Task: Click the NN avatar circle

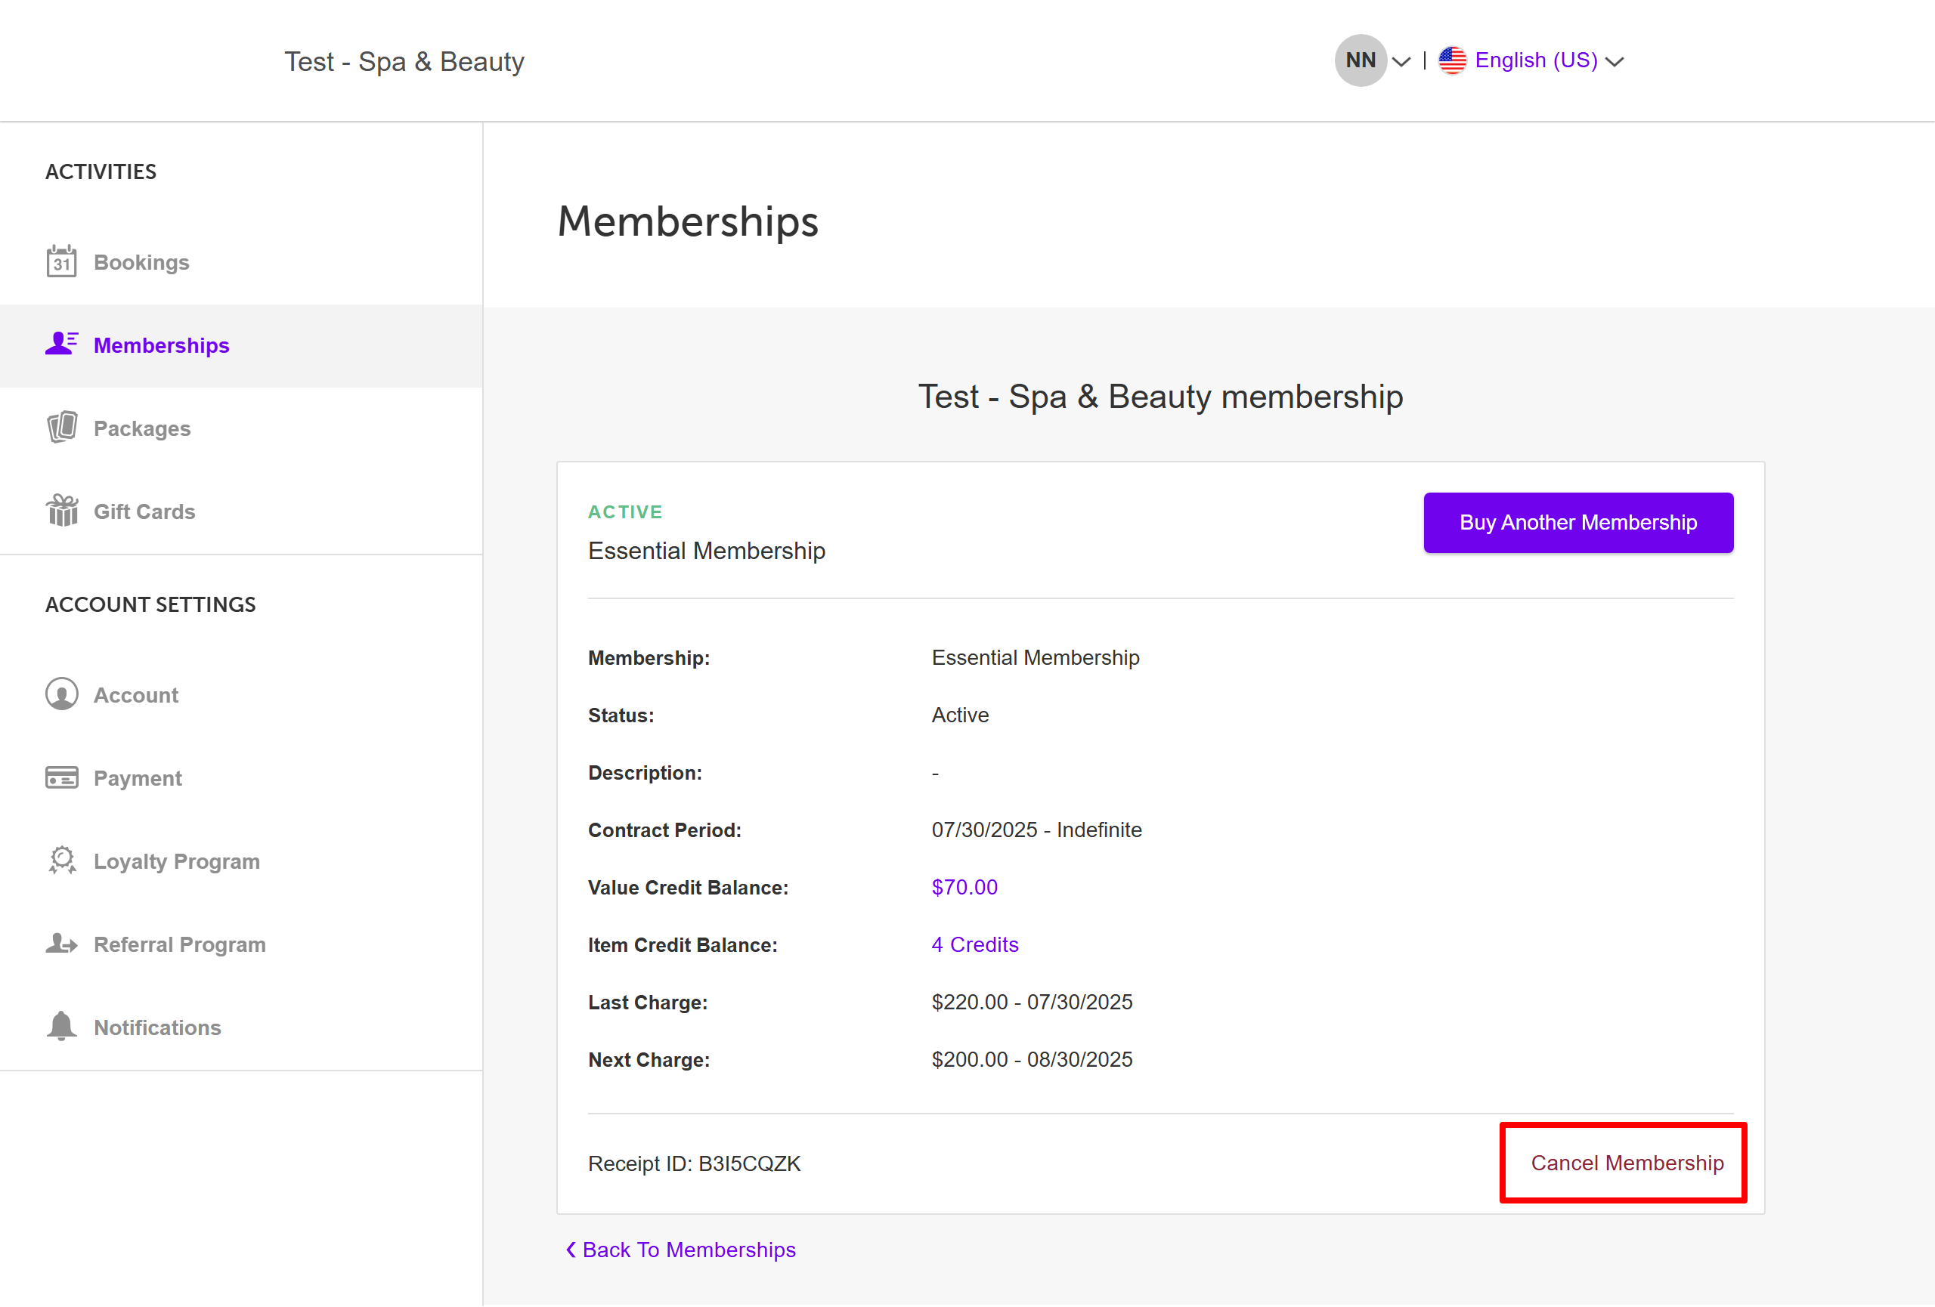Action: point(1360,60)
